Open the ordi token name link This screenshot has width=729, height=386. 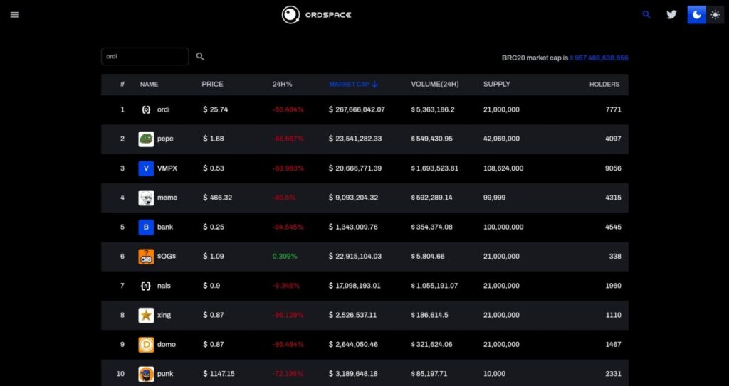coord(164,109)
